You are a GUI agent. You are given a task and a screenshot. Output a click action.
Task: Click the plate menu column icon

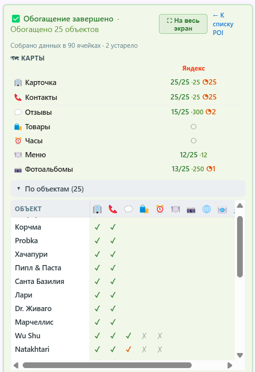[x=176, y=209]
